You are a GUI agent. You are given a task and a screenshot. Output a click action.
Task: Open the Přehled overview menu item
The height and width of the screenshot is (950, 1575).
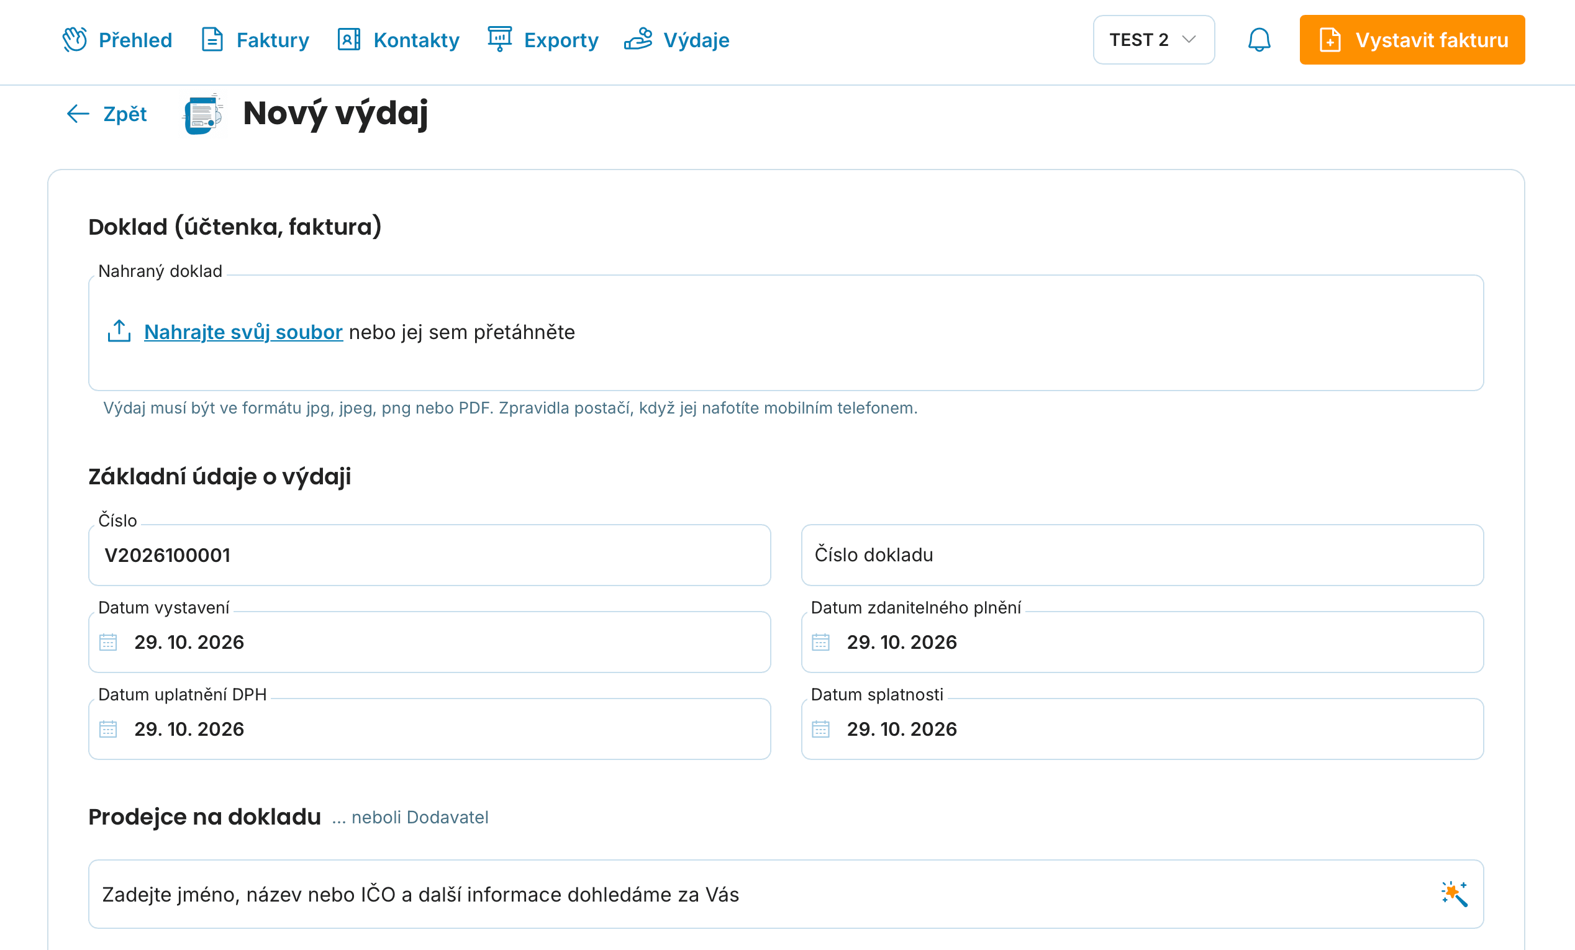coord(117,40)
